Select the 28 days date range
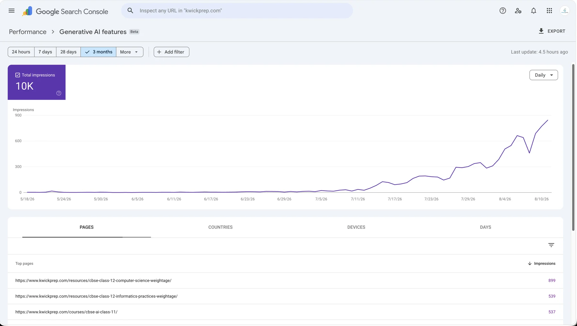Viewport: 577px width, 326px height. click(68, 52)
